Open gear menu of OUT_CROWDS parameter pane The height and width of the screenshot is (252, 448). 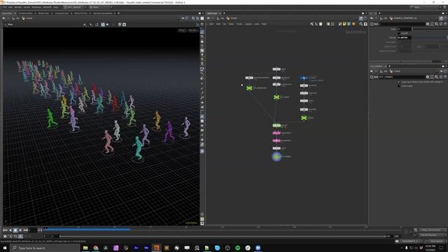[428, 77]
